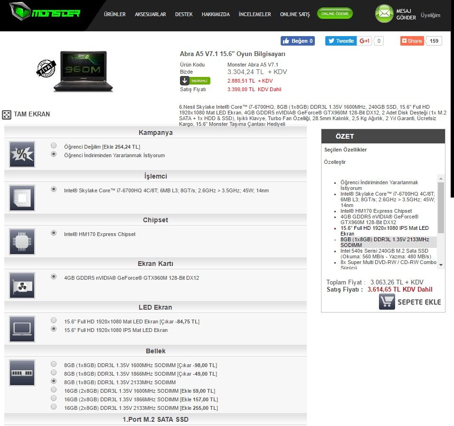Click the LED Ekran laptop icon

[22, 329]
